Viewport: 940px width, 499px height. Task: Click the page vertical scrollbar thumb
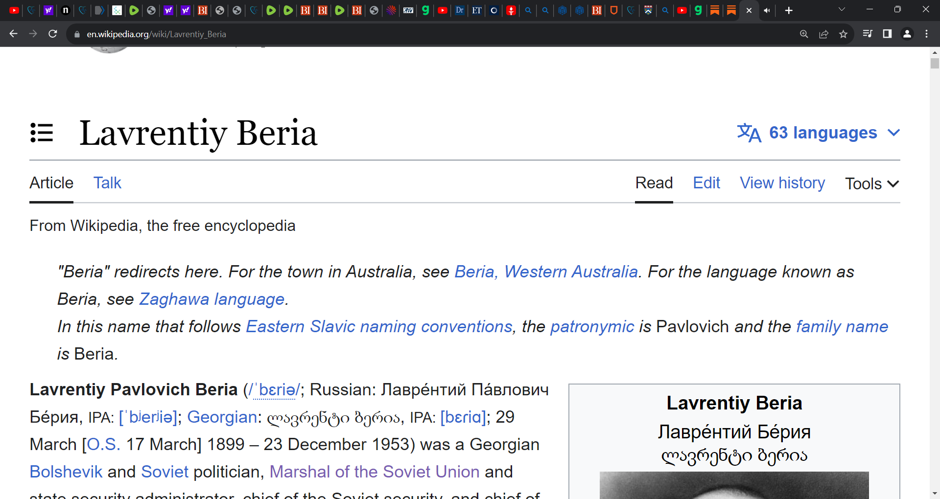[935, 64]
